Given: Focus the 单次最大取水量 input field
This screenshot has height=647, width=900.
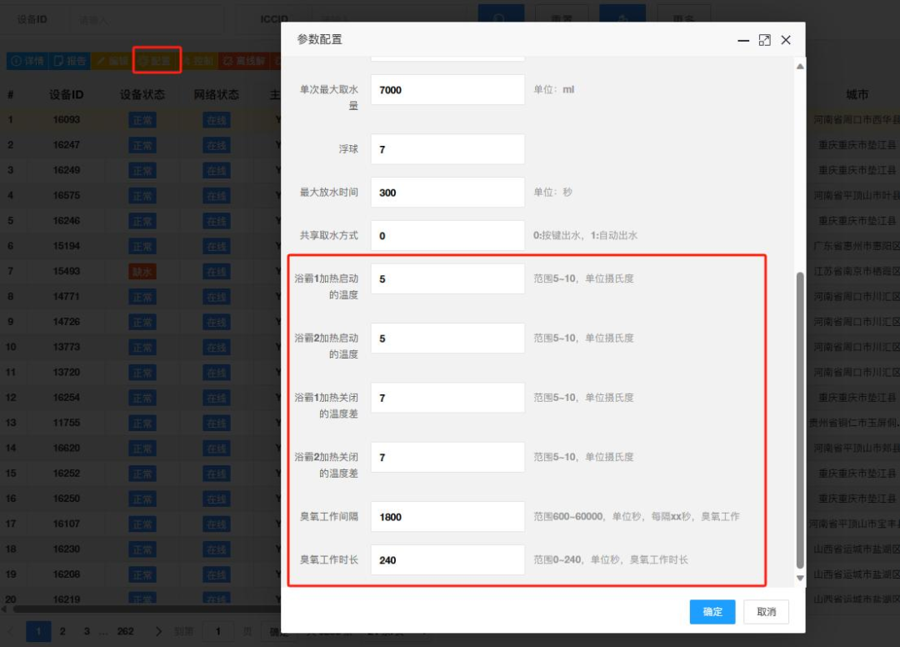Looking at the screenshot, I should (447, 90).
